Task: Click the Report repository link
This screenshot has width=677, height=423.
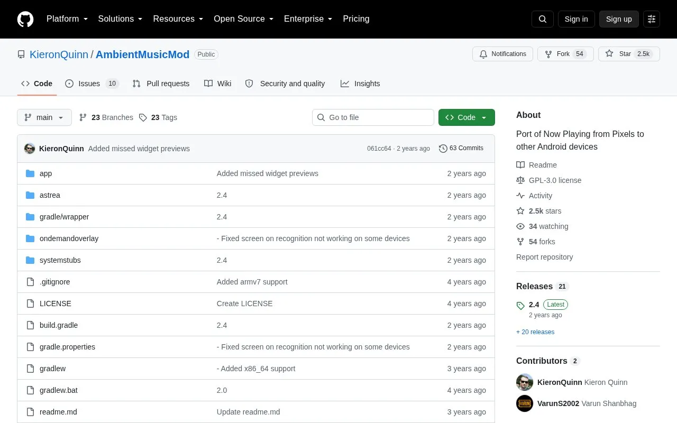Action: pos(544,257)
